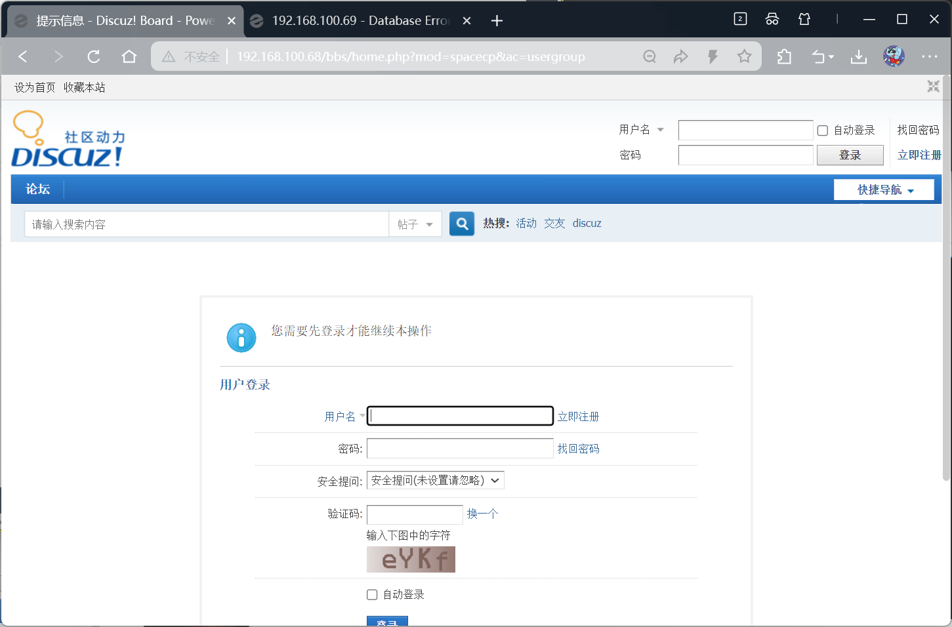Click the 登录 button in the header
952x627 pixels.
[x=850, y=155]
